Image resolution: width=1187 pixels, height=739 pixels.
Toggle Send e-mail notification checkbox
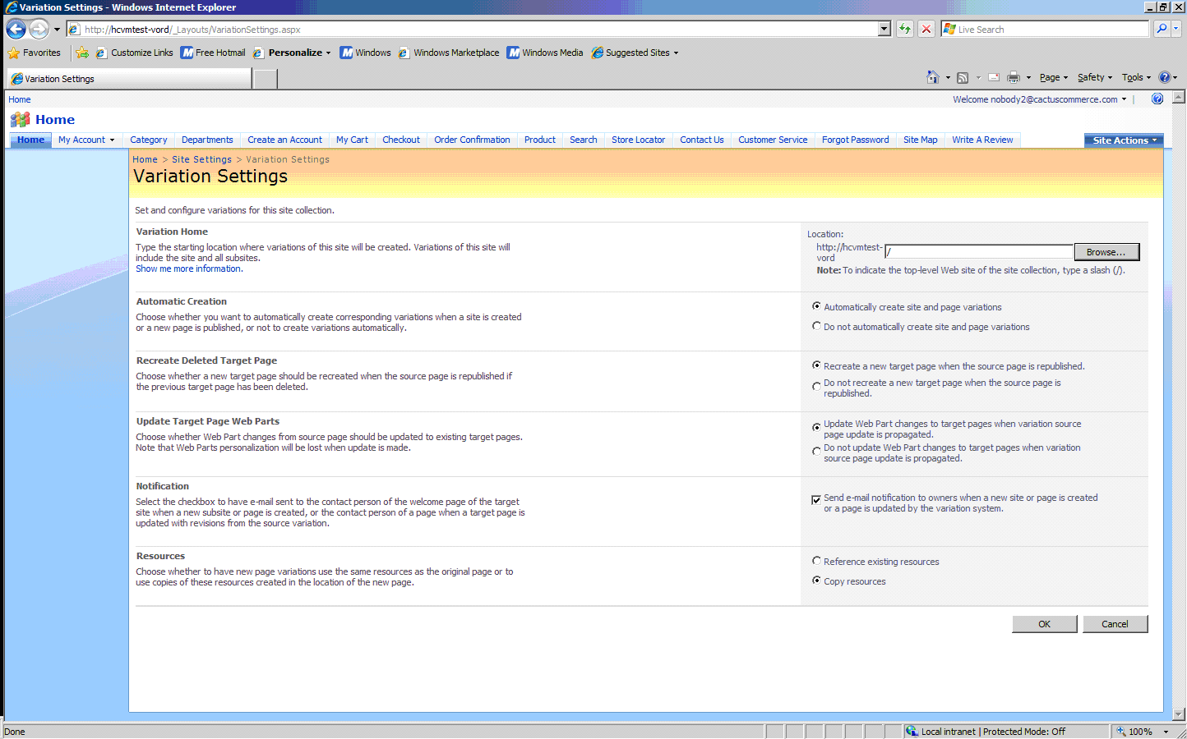coord(816,499)
